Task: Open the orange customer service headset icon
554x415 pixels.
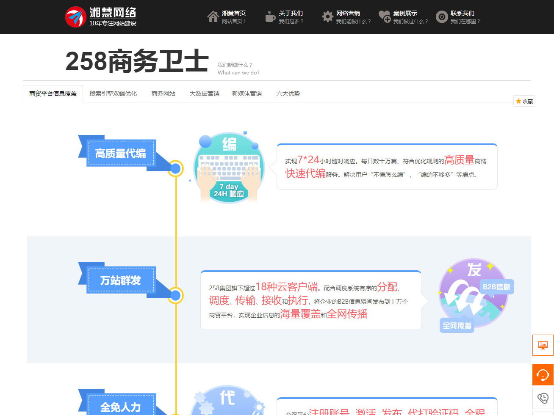Action: click(543, 375)
